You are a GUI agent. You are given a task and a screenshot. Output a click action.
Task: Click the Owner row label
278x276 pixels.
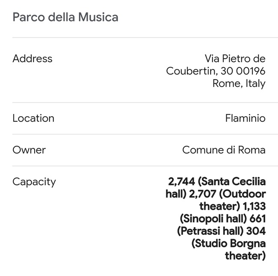click(x=29, y=150)
